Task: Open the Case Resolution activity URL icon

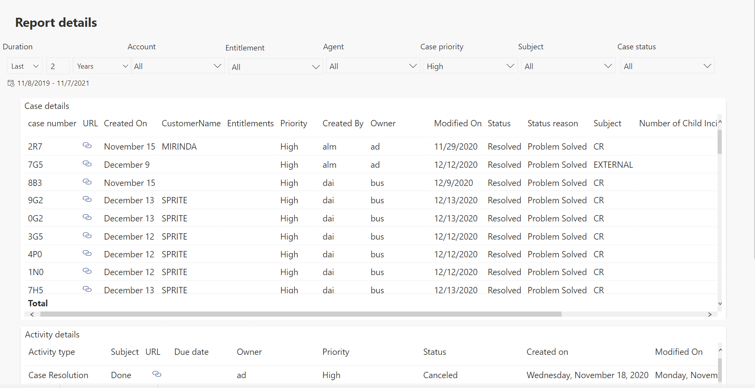Action: [157, 374]
